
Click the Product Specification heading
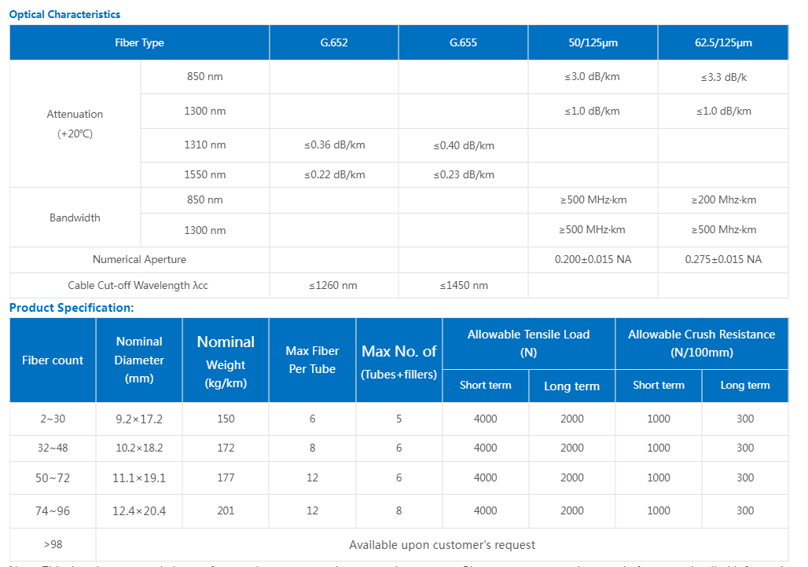coord(72,308)
